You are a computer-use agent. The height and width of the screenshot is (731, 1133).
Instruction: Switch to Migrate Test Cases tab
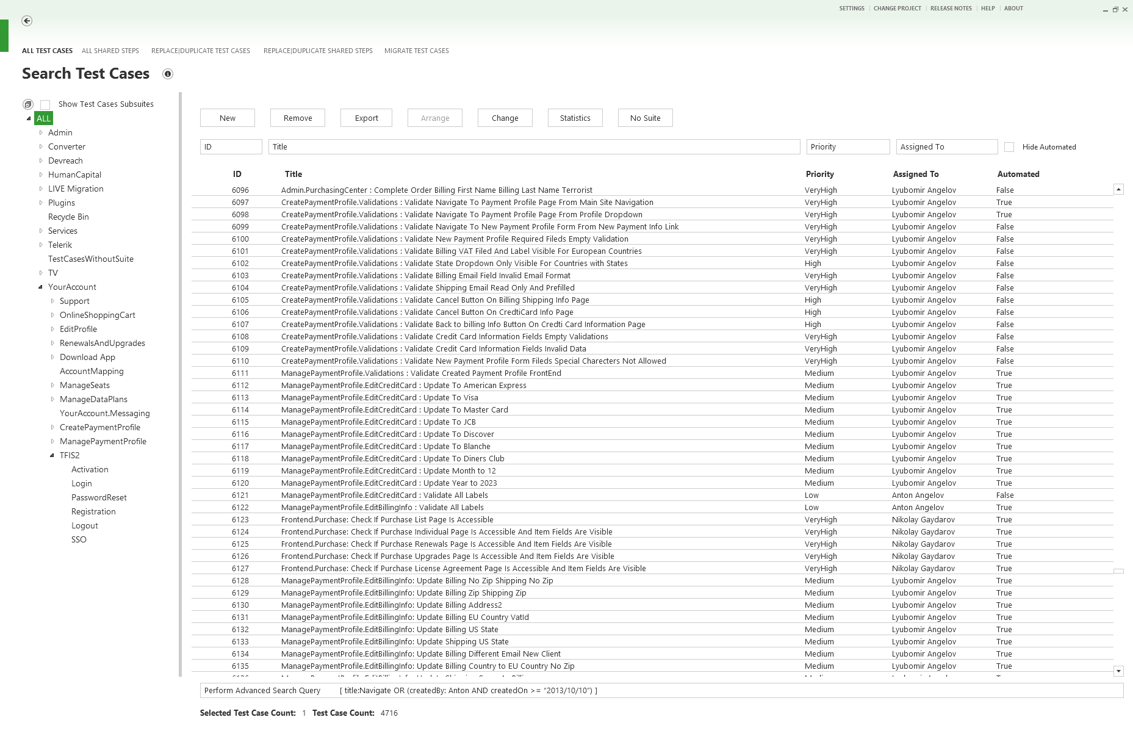click(416, 51)
